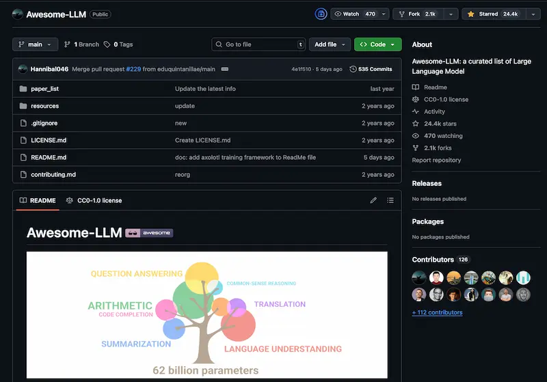This screenshot has height=382, width=547.
Task: Click the repository owner avatar beside Awesome-LLM
Action: [x=18, y=14]
